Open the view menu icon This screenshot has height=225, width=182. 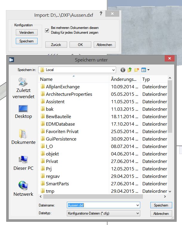145,70
